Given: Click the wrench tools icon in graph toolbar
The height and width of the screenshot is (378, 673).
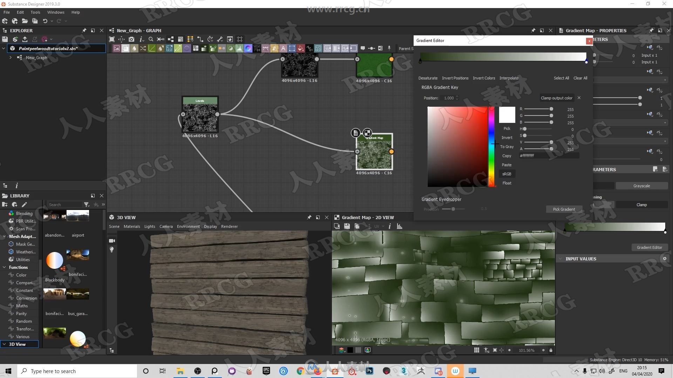Looking at the screenshot, I should [x=220, y=39].
